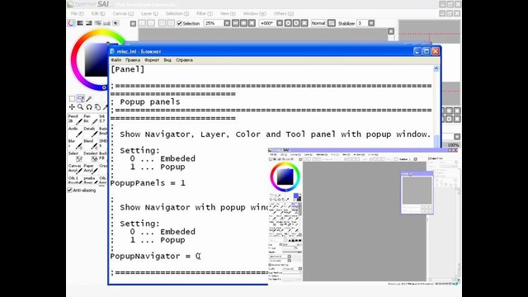Click the ': Popup panels' text line
Image resolution: width=528 pixels, height=297 pixels.
pos(145,102)
